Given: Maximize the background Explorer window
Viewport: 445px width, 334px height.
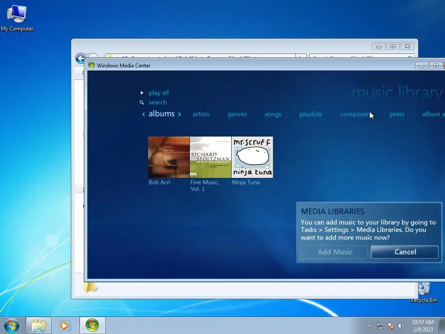Looking at the screenshot, I should pos(393,46).
